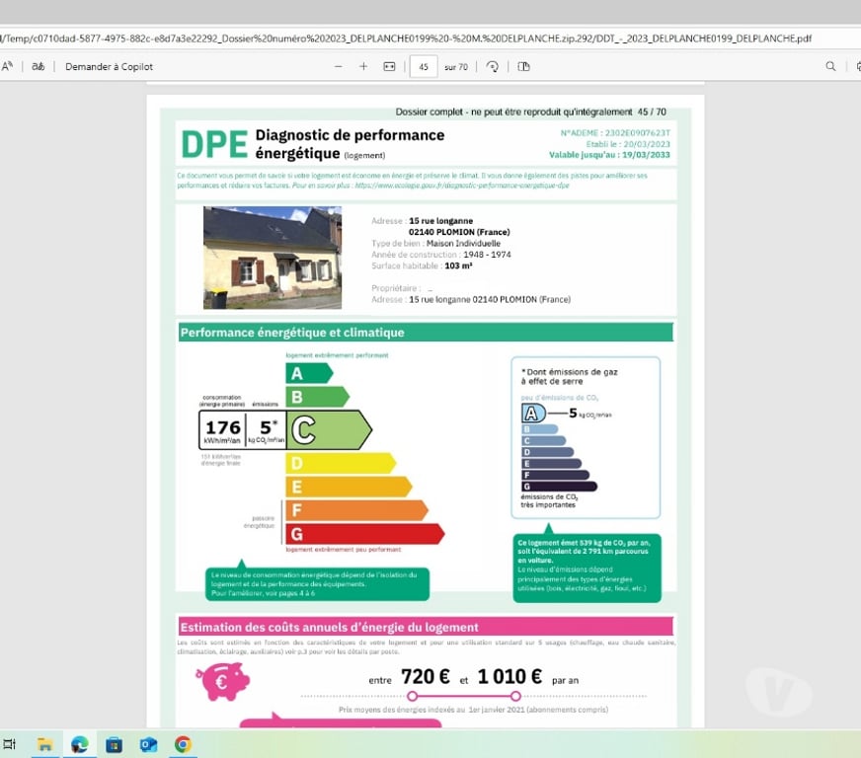Click the bold '15 rue longanne' property address
Image resolution: width=861 pixels, height=758 pixels.
pyautogui.click(x=441, y=221)
